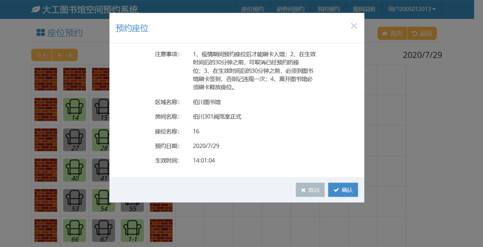Select green seat 1-1
The width and height of the screenshot is (483, 247).
point(132,230)
